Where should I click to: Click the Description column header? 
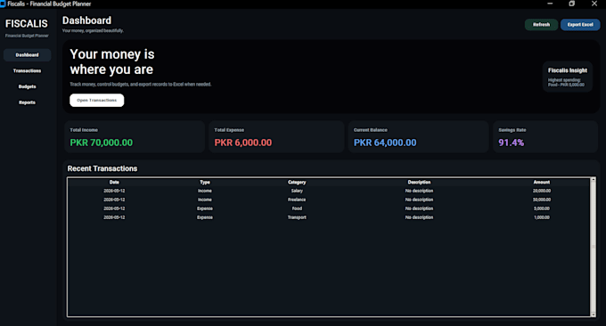point(419,182)
